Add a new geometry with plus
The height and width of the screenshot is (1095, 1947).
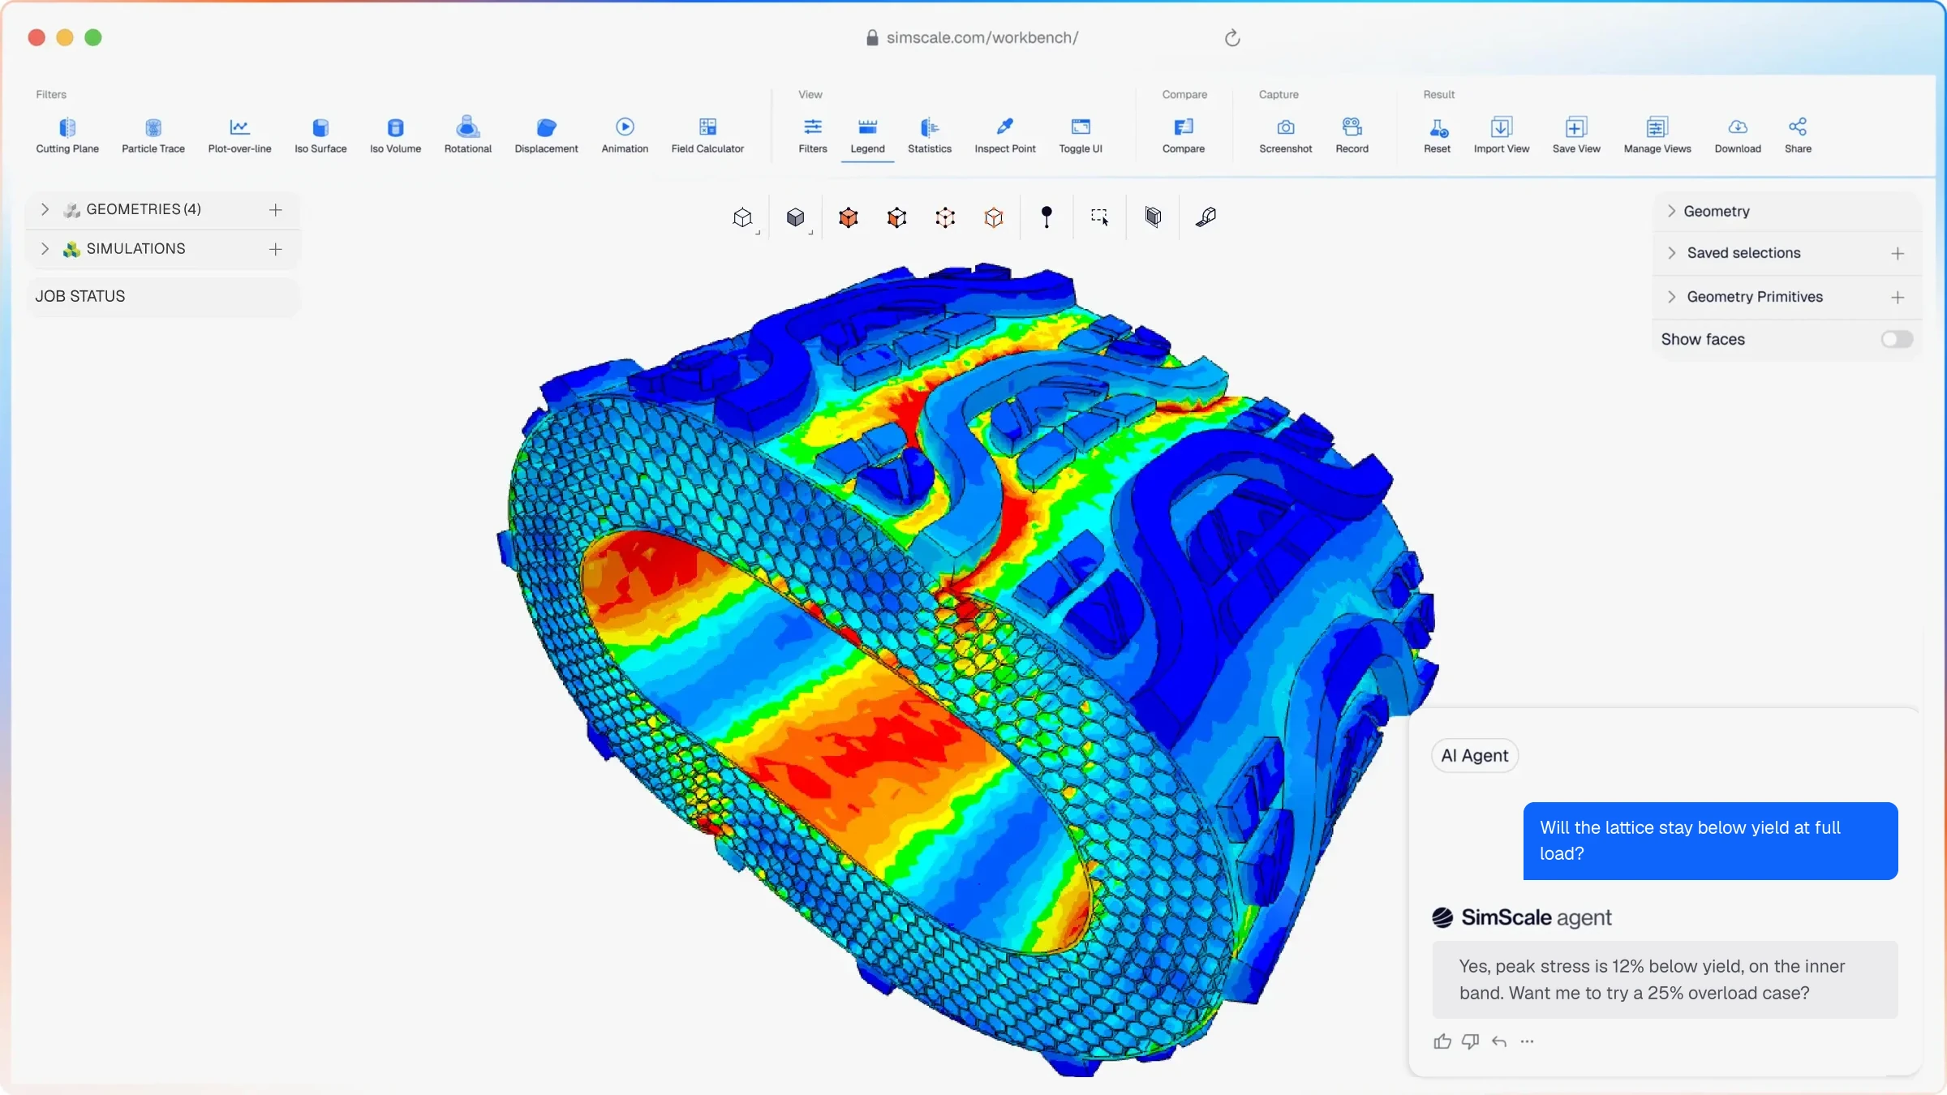tap(276, 210)
